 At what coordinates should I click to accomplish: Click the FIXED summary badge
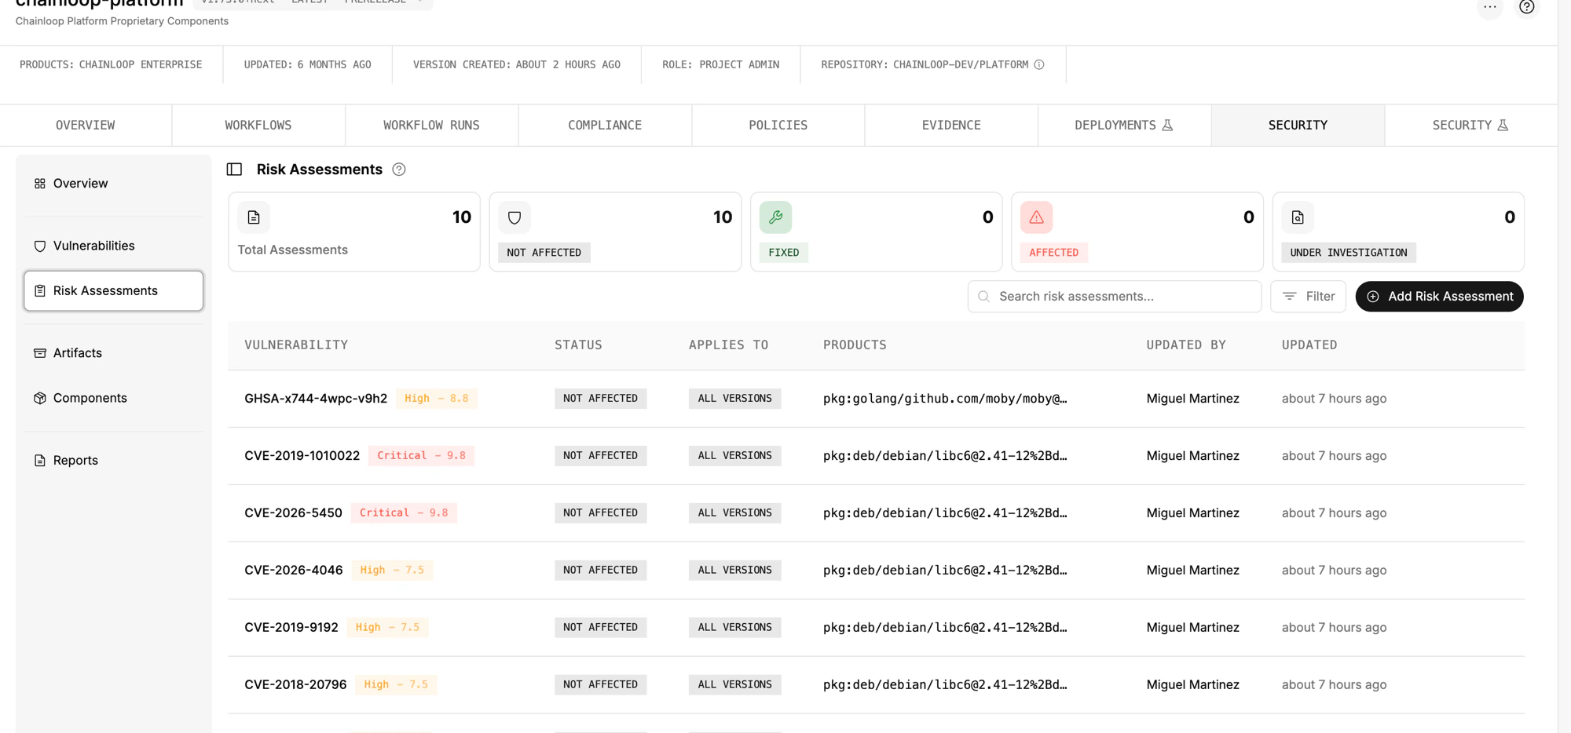click(784, 253)
